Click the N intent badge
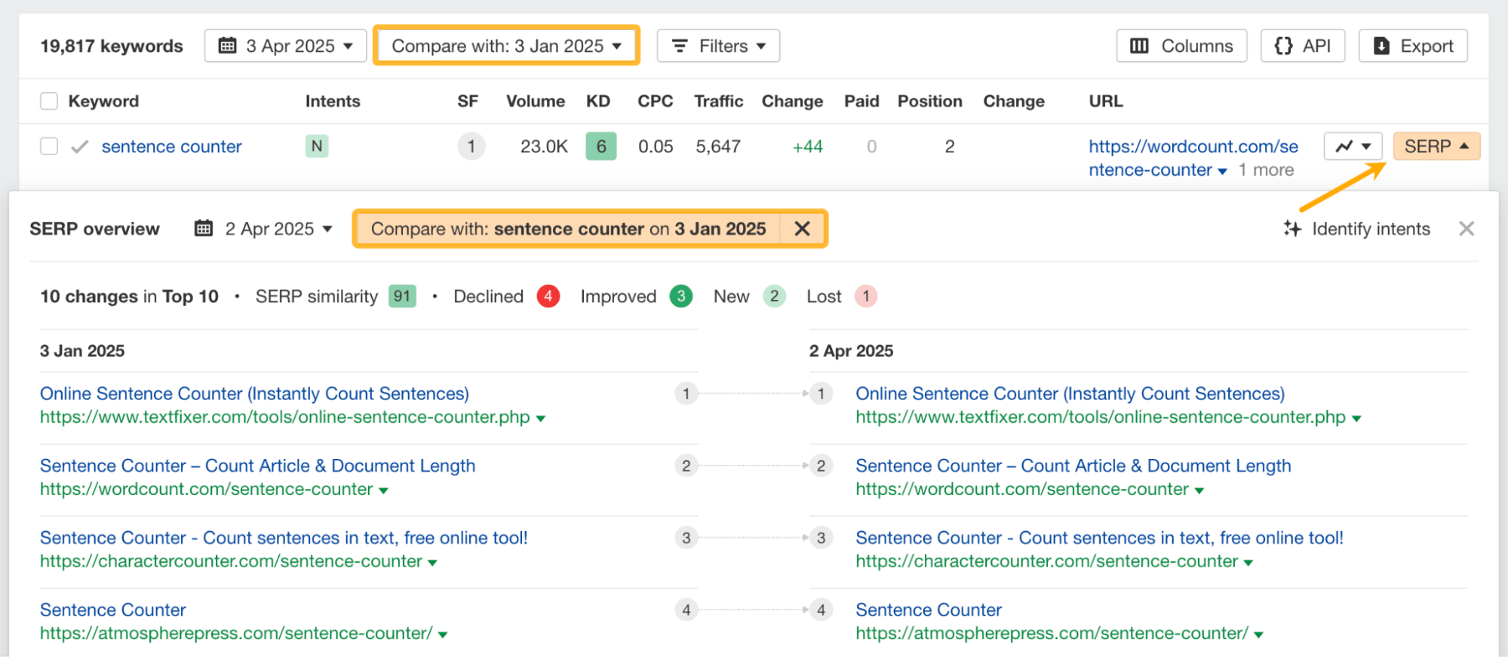Screen dimensions: 1508x657 (x=317, y=146)
